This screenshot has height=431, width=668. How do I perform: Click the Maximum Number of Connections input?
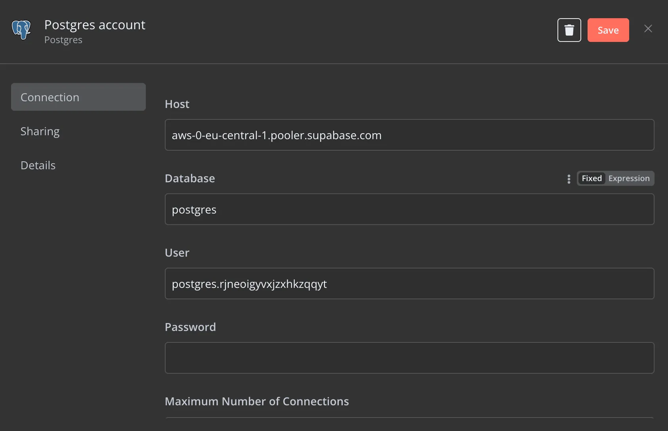(409, 423)
